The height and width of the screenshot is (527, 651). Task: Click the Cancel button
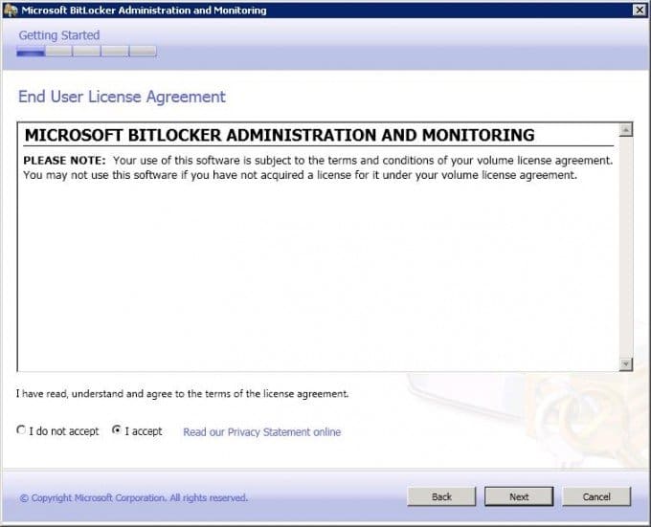[x=596, y=496]
